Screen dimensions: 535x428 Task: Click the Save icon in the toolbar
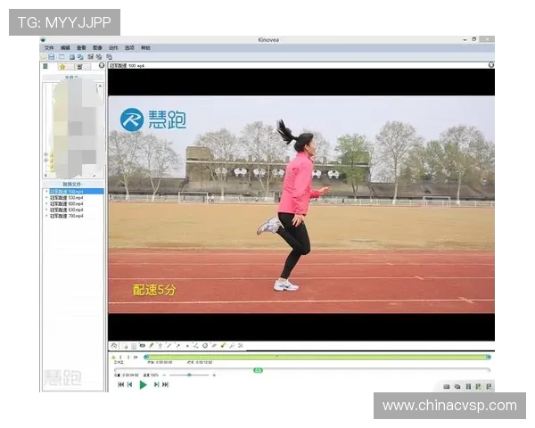pos(52,56)
